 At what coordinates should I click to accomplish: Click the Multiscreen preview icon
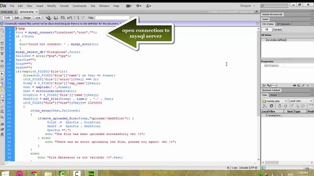click(x=48, y=18)
